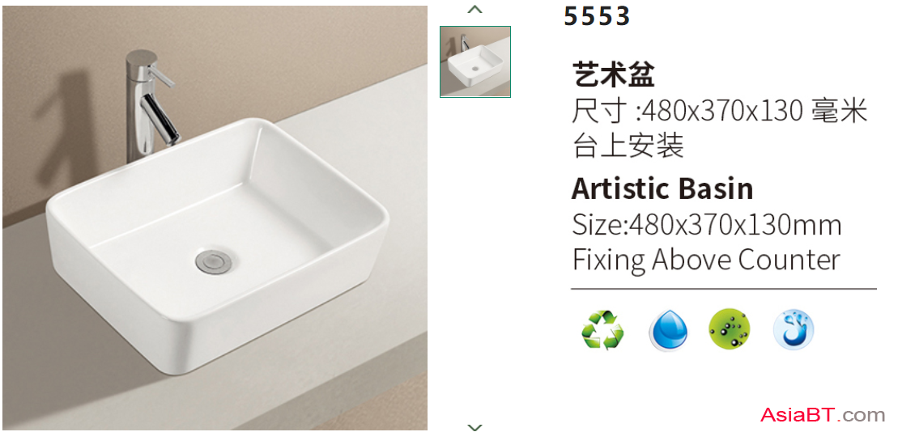898x432 pixels.
Task: Click the drain in basin photo
Action: tap(214, 261)
